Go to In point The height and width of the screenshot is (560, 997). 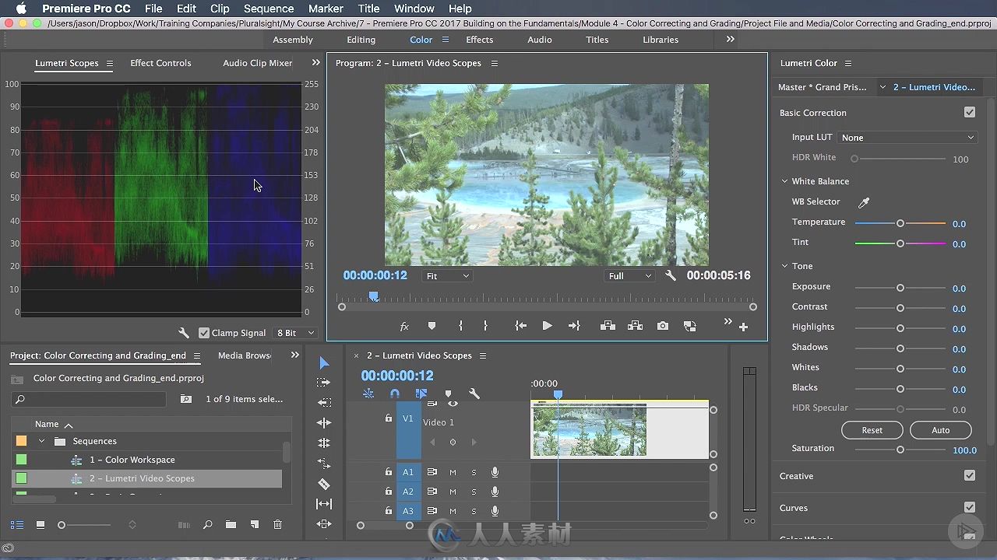(520, 326)
